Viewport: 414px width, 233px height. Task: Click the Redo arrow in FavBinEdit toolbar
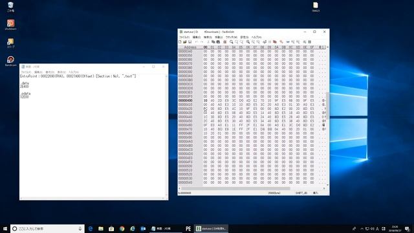201,41
